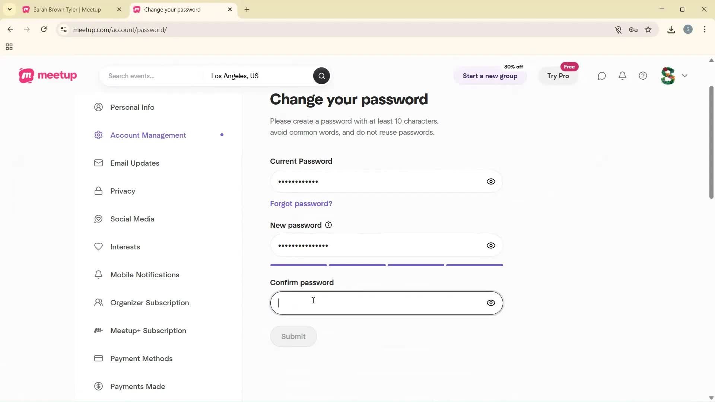Open the Messages icon in the header
Image resolution: width=715 pixels, height=402 pixels.
tap(602, 76)
